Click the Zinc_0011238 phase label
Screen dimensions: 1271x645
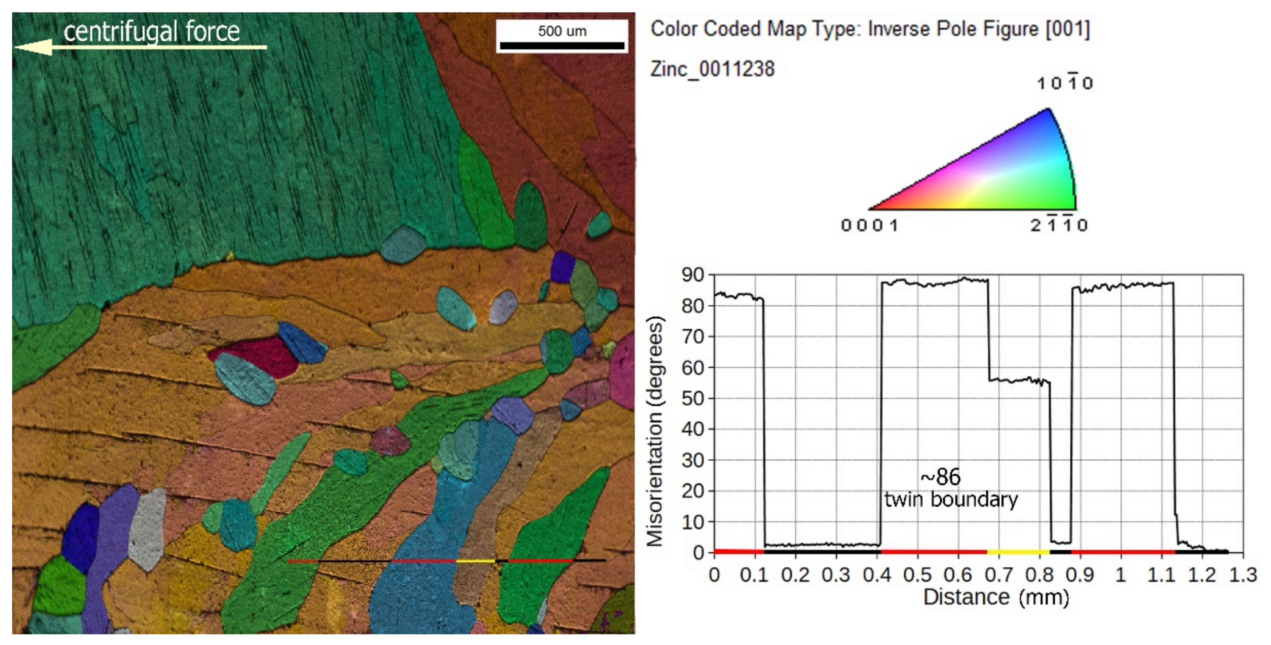tap(712, 69)
